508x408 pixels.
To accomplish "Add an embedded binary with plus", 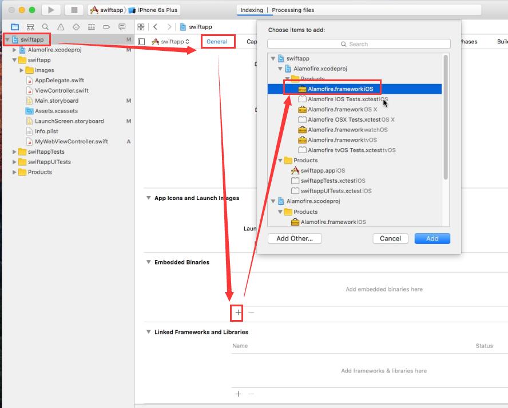I will [x=238, y=313].
